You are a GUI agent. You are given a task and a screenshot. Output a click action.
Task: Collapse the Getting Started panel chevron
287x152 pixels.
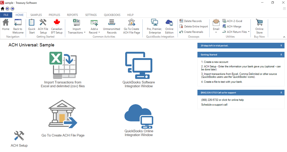point(281,54)
